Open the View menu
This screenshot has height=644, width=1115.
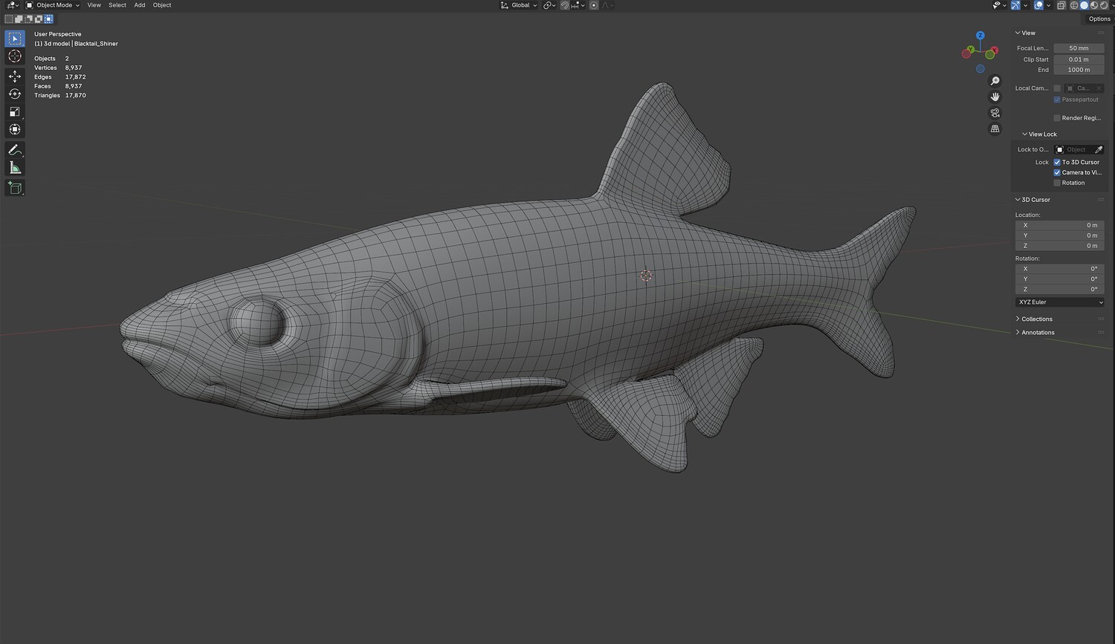94,5
